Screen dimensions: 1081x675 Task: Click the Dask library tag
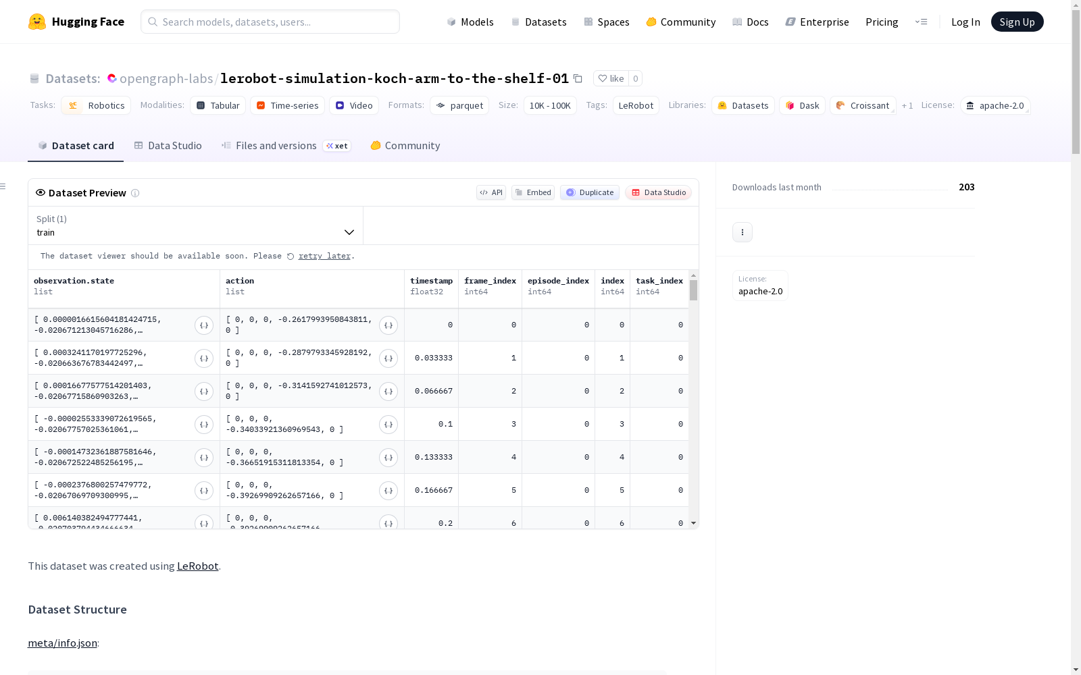[x=802, y=105]
